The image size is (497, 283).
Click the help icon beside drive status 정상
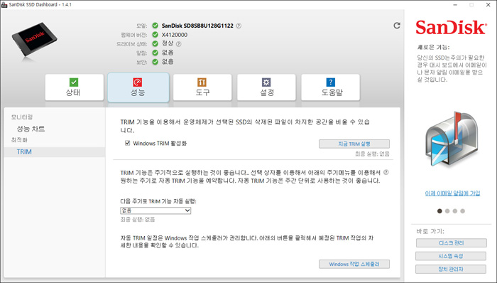179,44
